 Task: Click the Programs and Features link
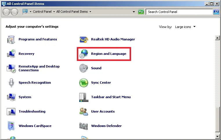(38, 39)
